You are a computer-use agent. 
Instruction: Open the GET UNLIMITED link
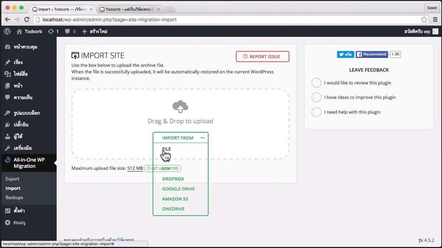[162, 168]
